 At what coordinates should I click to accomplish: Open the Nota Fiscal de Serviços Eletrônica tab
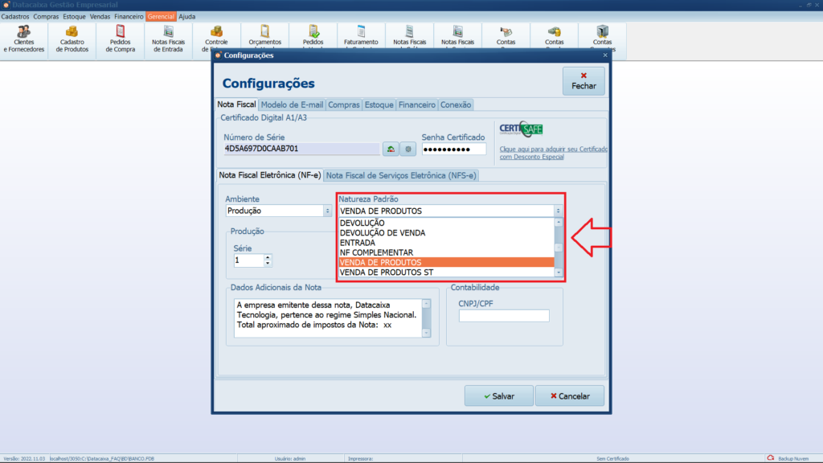pos(400,175)
